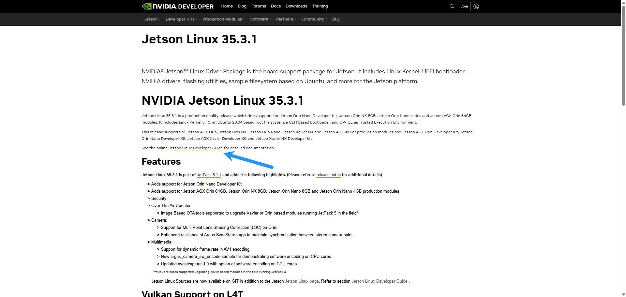The height and width of the screenshot is (297, 626).
Task: Open Docs from the top bar
Action: click(276, 6)
